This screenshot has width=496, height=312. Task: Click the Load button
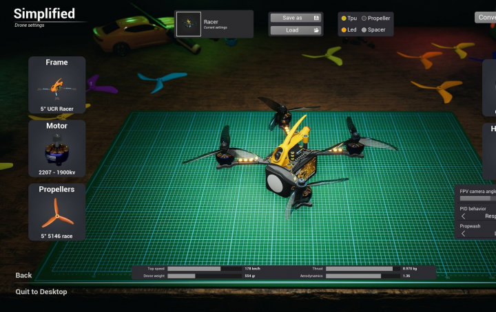(292, 30)
